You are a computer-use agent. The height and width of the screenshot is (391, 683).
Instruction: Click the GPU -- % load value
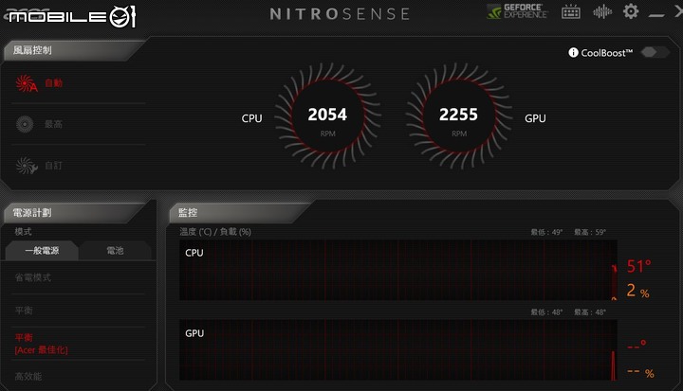tap(640, 372)
